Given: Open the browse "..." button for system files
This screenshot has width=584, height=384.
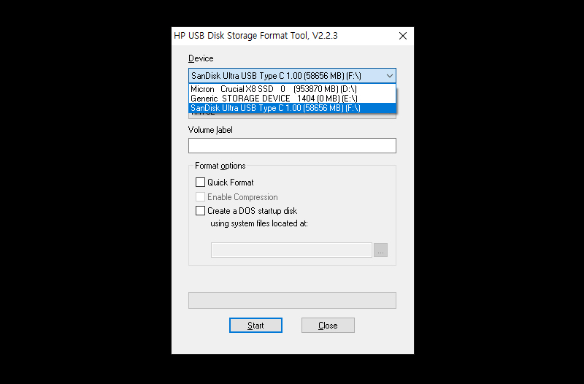Looking at the screenshot, I should [380, 250].
